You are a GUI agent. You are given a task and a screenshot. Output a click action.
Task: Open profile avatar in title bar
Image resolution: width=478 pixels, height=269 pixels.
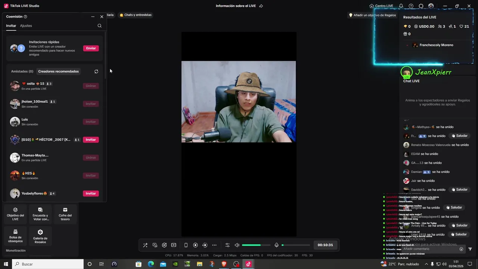pos(431,6)
